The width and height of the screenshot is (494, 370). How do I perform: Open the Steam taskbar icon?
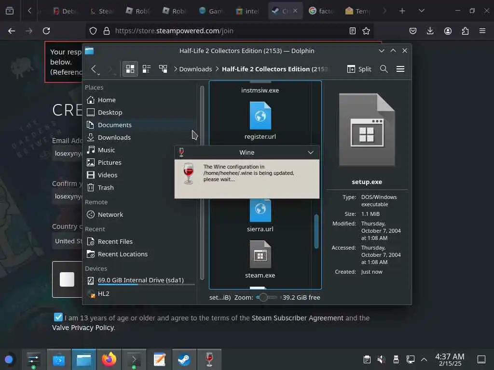(x=184, y=359)
